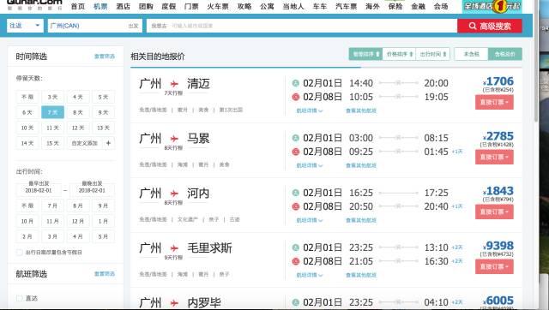Click the destination city input field
Viewport: 549px width, 310px height.
[x=301, y=26]
